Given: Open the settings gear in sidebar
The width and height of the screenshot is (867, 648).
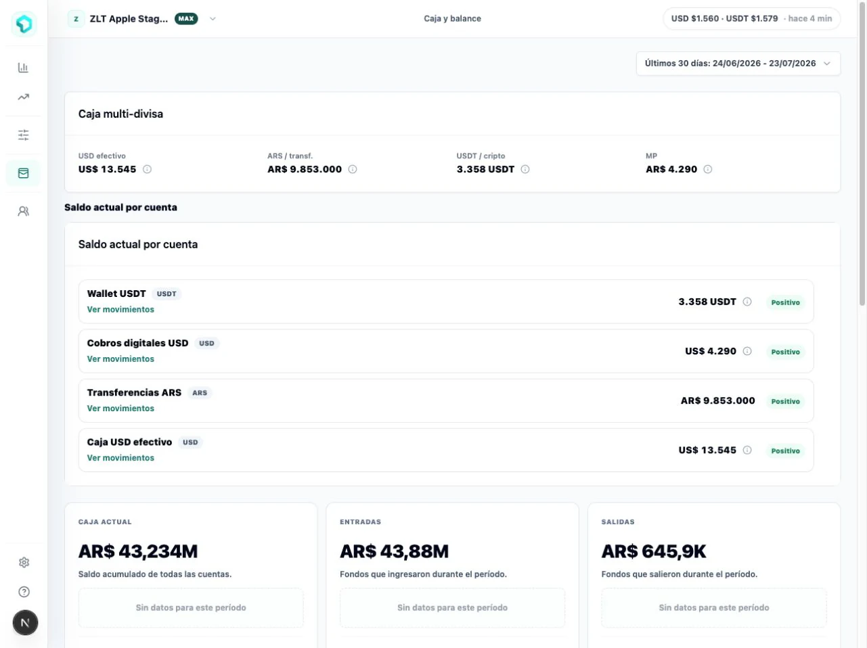Looking at the screenshot, I should [24, 562].
